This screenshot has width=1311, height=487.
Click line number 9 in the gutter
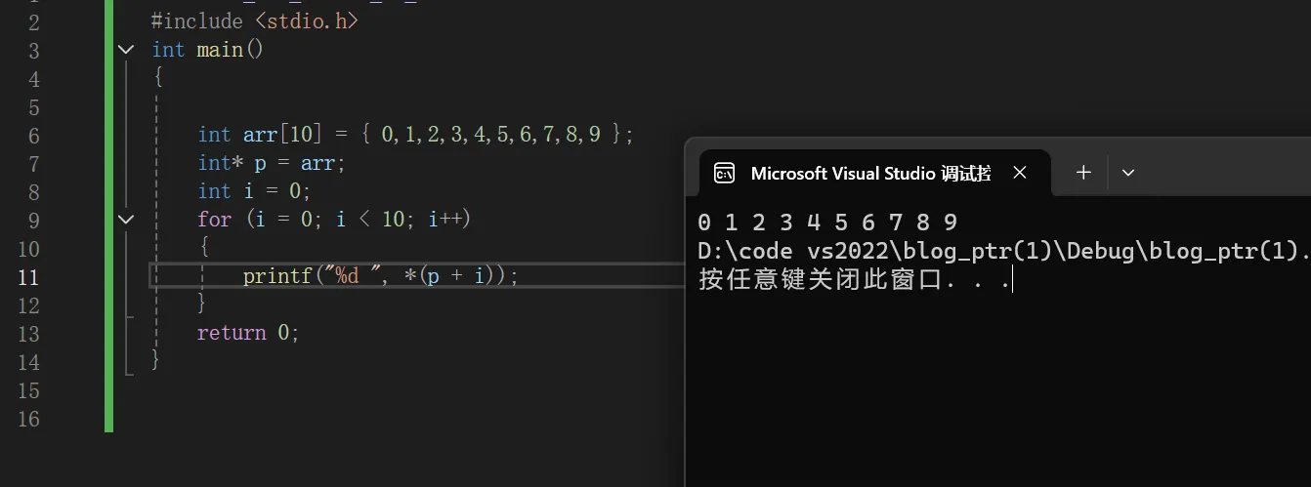34,221
